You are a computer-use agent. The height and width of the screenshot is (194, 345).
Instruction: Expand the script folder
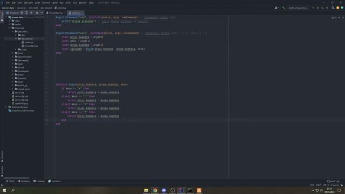pos(16,50)
